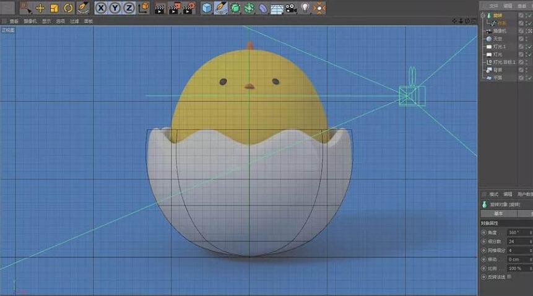Screen dimensions: 533x296
Task: Add a Camera object from toolbar
Action: 291,8
